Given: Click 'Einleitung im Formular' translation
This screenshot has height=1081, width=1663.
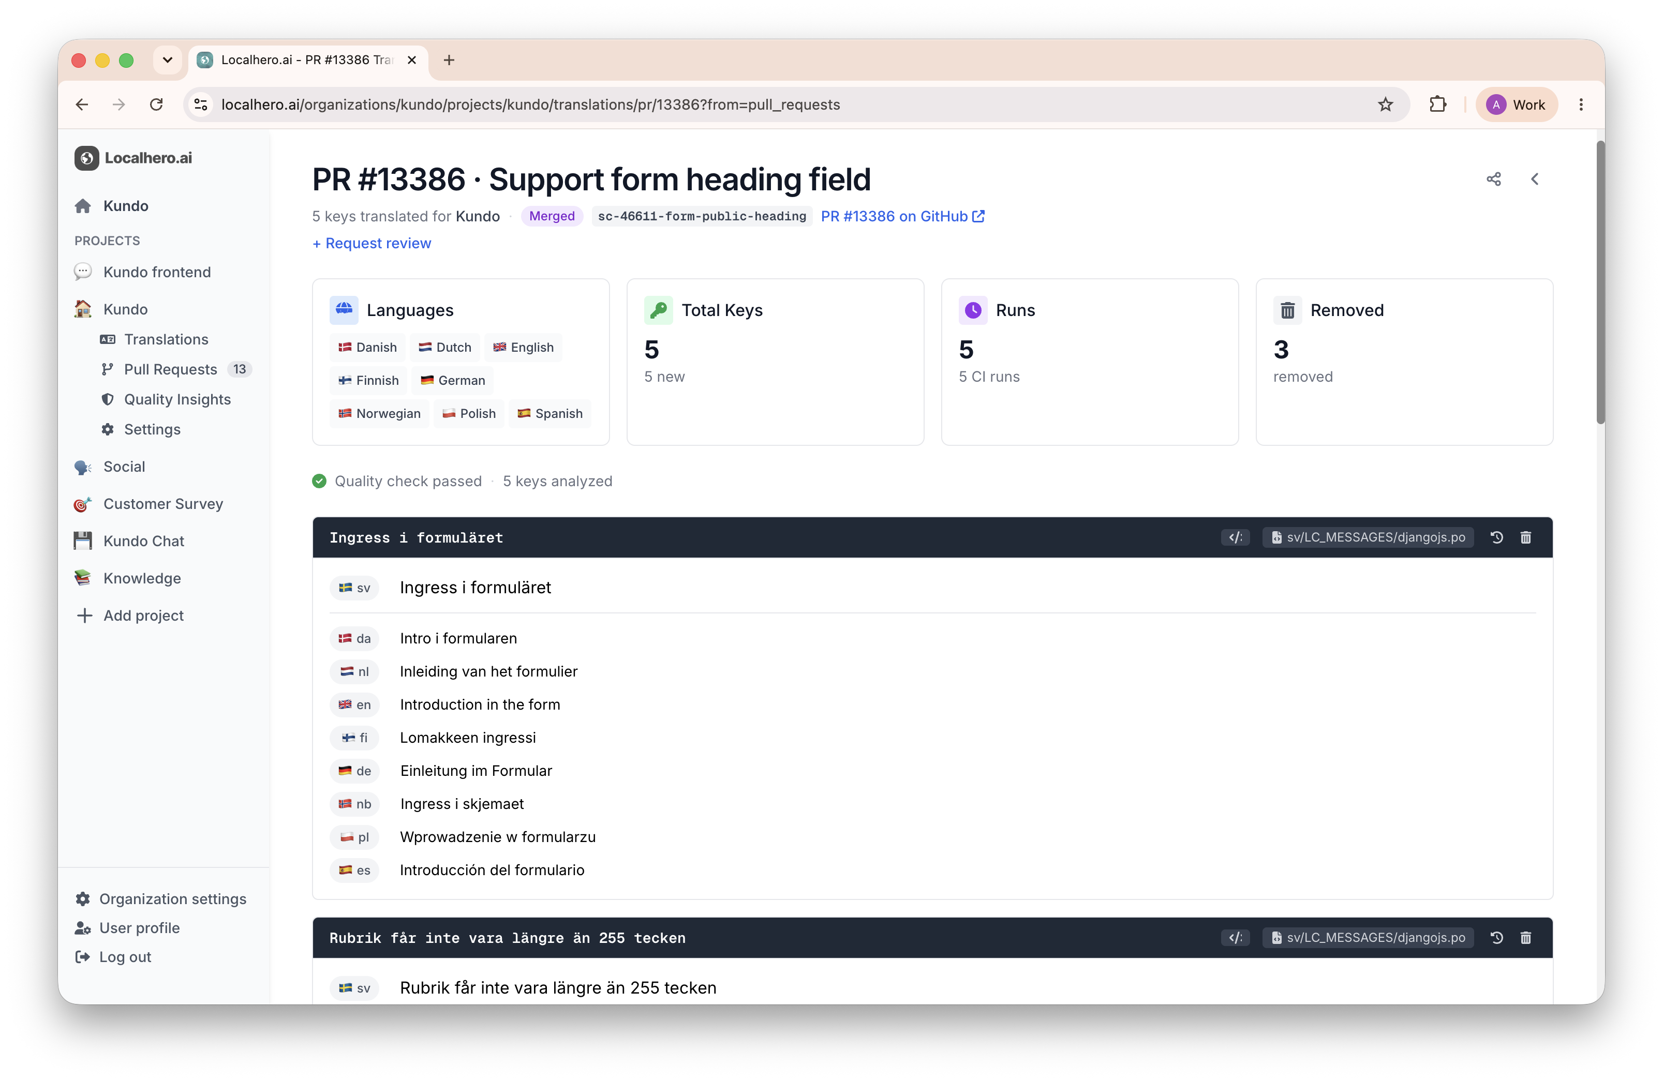Looking at the screenshot, I should coord(476,771).
